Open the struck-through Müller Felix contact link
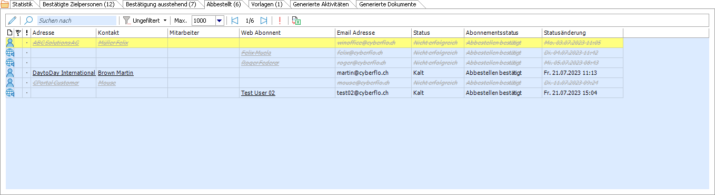Viewport: 715px width, 195px height. click(113, 43)
